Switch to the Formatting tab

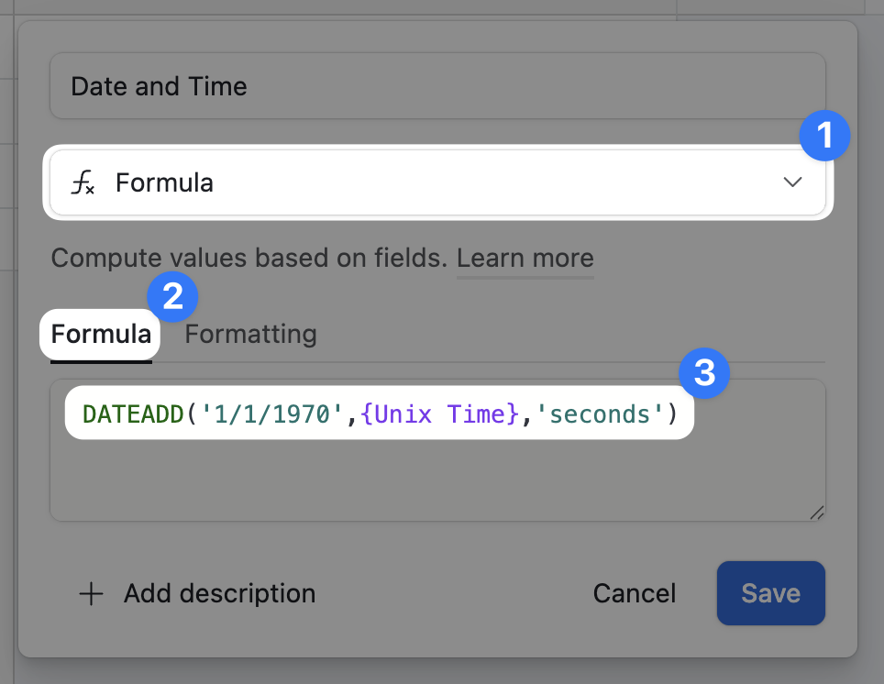(x=250, y=334)
